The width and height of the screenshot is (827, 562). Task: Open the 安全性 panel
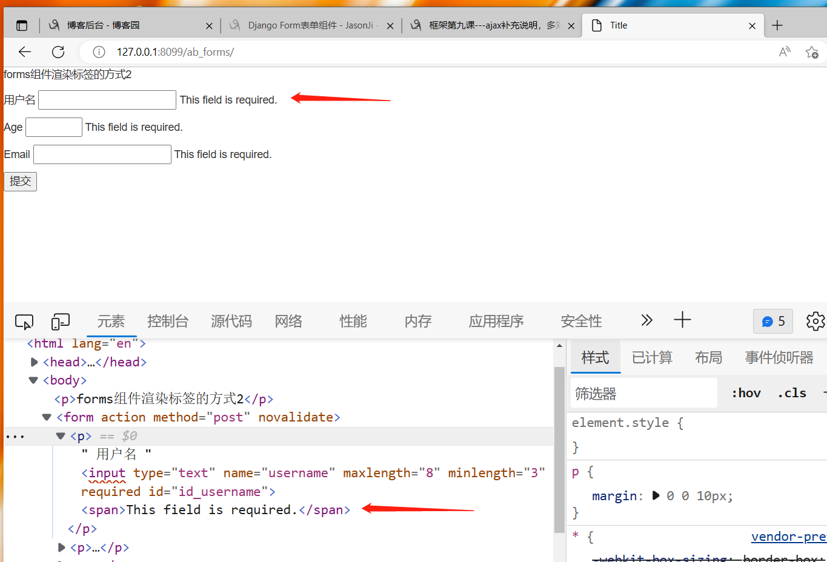pyautogui.click(x=582, y=322)
